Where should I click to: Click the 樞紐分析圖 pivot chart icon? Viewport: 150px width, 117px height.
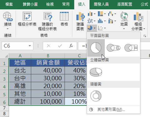click(138, 16)
